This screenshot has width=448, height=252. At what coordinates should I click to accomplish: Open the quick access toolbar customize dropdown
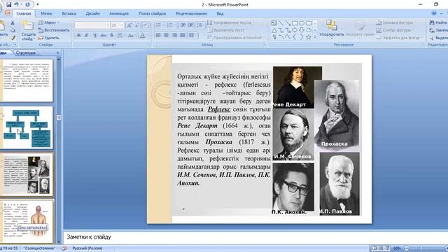tap(38, 5)
